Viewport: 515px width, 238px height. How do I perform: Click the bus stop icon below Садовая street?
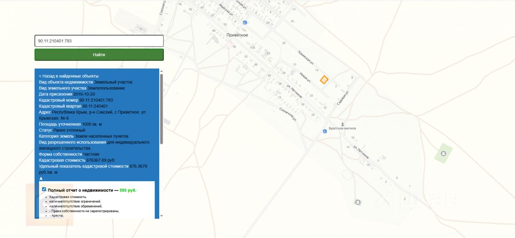(x=324, y=132)
